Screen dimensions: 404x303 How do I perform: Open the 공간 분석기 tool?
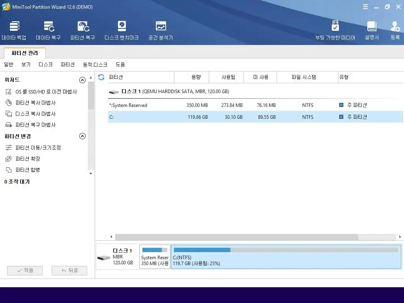pos(161,30)
